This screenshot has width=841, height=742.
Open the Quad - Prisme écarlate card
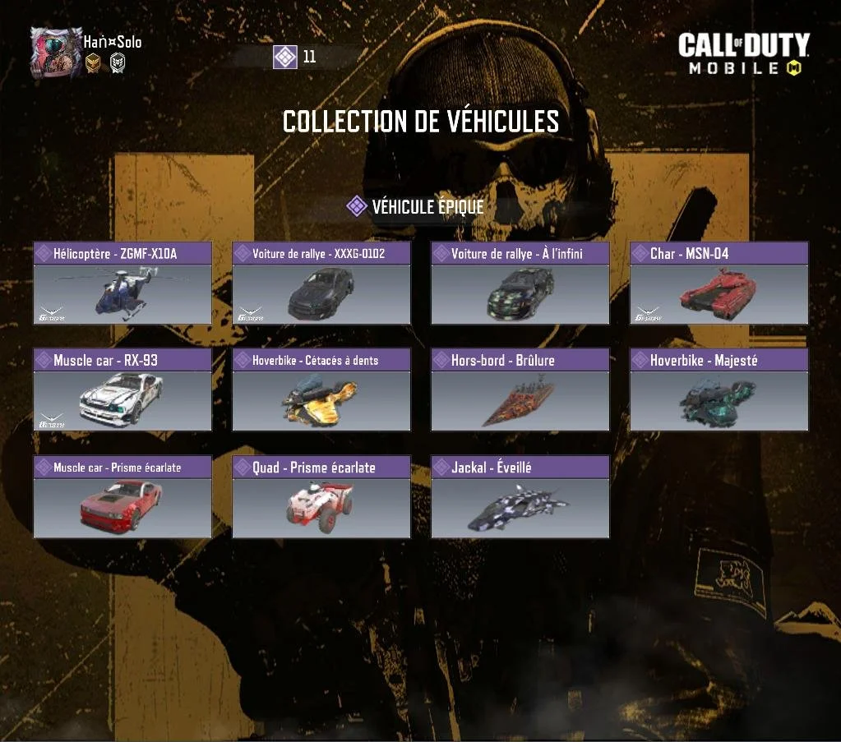321,496
